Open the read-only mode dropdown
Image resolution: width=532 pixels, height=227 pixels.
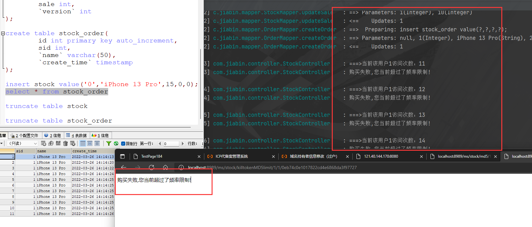[22, 143]
